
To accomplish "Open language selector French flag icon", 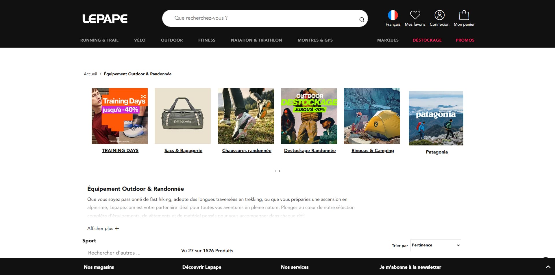I will click(393, 15).
